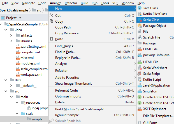Open the Analyze menu in menu bar

click(x=55, y=3)
